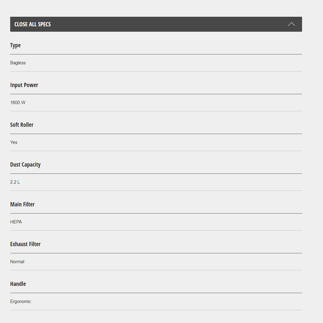
Task: Select the Dust Capacity heading
Action: 25,164
